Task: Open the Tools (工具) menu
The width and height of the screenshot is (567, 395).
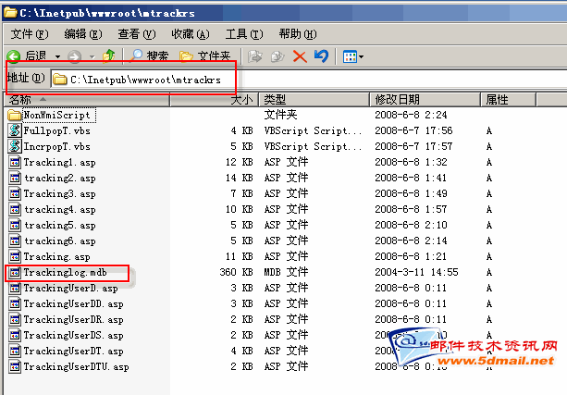Action: pos(242,33)
